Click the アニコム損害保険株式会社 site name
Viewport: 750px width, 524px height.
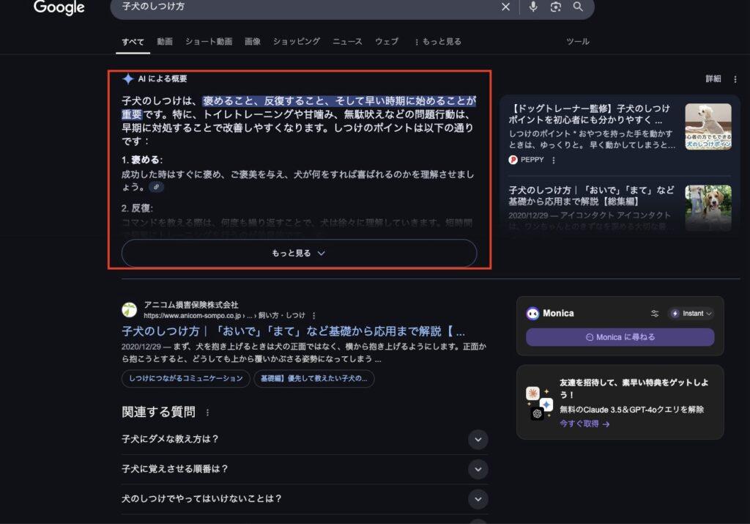coord(191,305)
